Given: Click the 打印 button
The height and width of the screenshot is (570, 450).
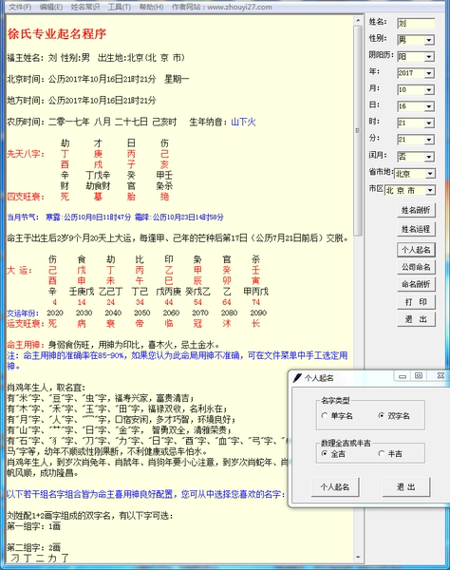Looking at the screenshot, I should click(x=416, y=302).
